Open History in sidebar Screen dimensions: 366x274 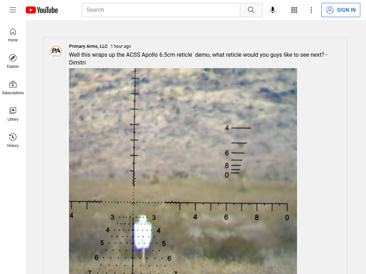(x=13, y=141)
